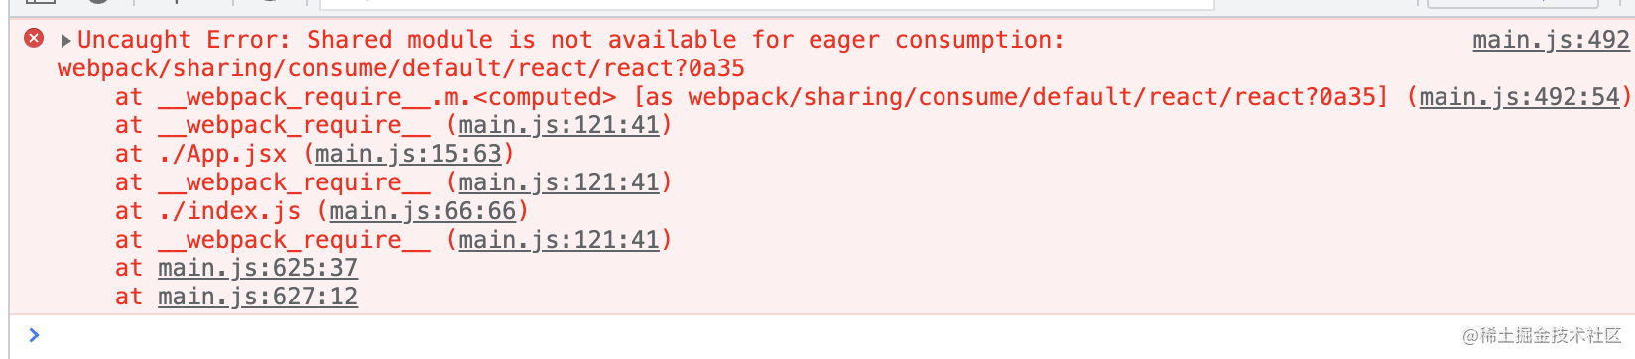Click the webpack/sharing/consume/default/react/react?0a35 path text
The width and height of the screenshot is (1635, 359).
pos(401,68)
